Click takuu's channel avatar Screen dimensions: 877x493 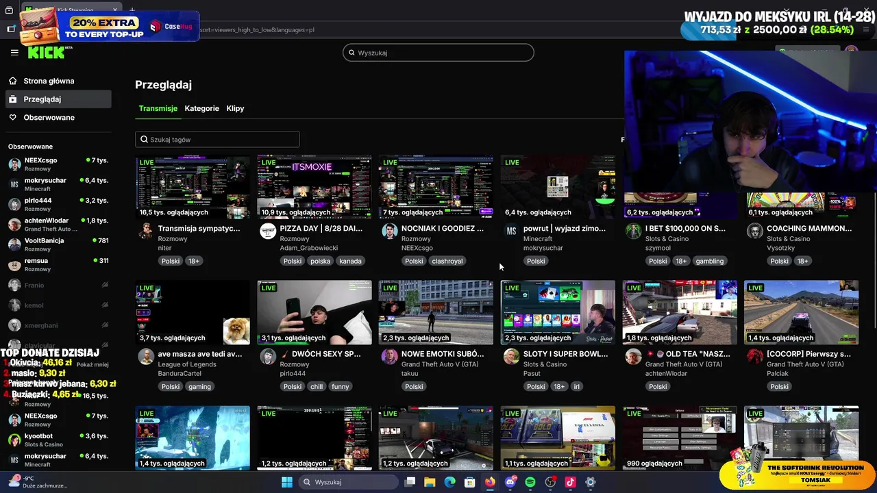pyautogui.click(x=389, y=356)
